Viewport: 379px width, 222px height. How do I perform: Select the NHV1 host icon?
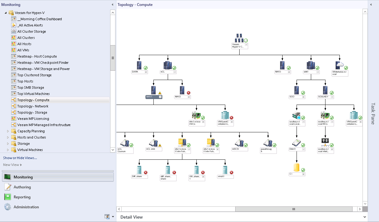tap(153, 90)
